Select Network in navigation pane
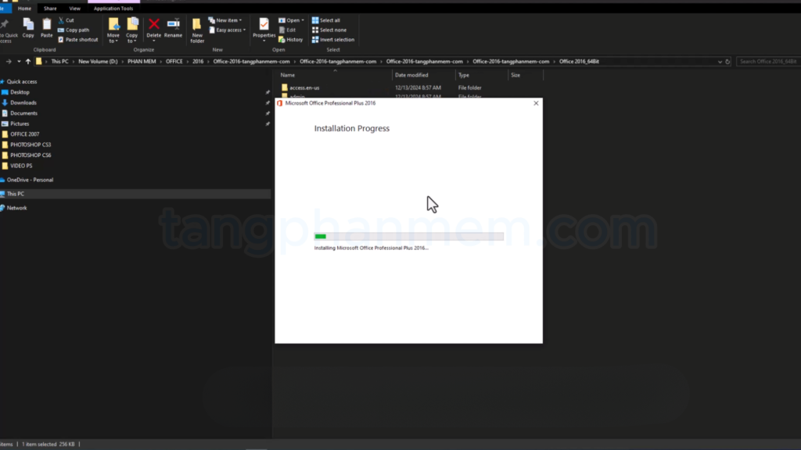This screenshot has height=450, width=801. click(17, 208)
